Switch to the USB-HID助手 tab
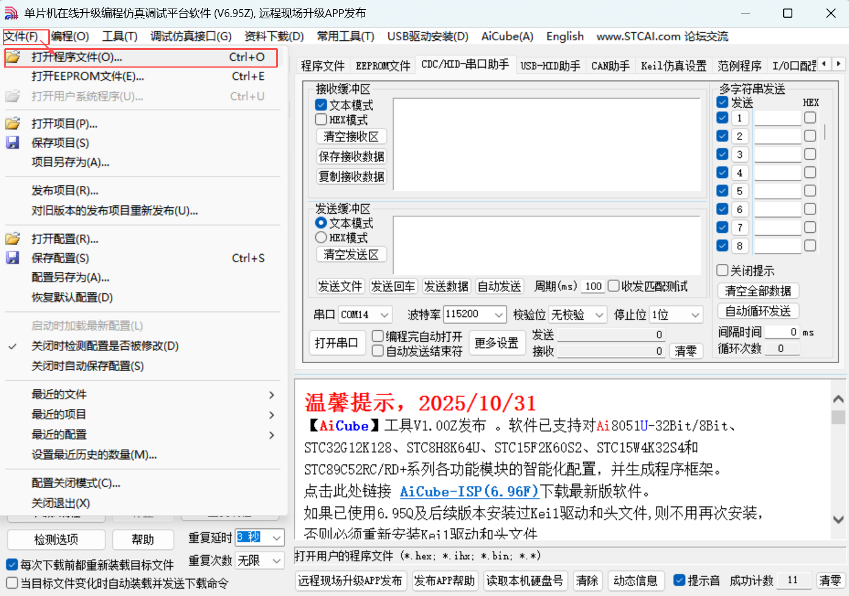The width and height of the screenshot is (849, 596). point(550,65)
